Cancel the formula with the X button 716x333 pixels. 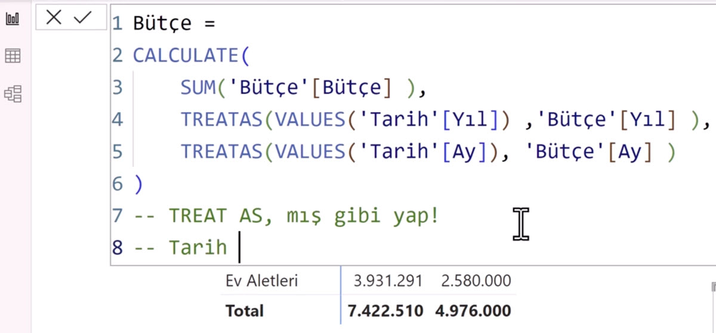54,18
